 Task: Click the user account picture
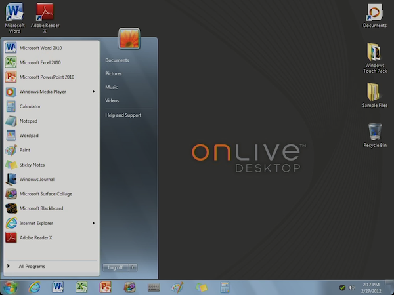(129, 39)
